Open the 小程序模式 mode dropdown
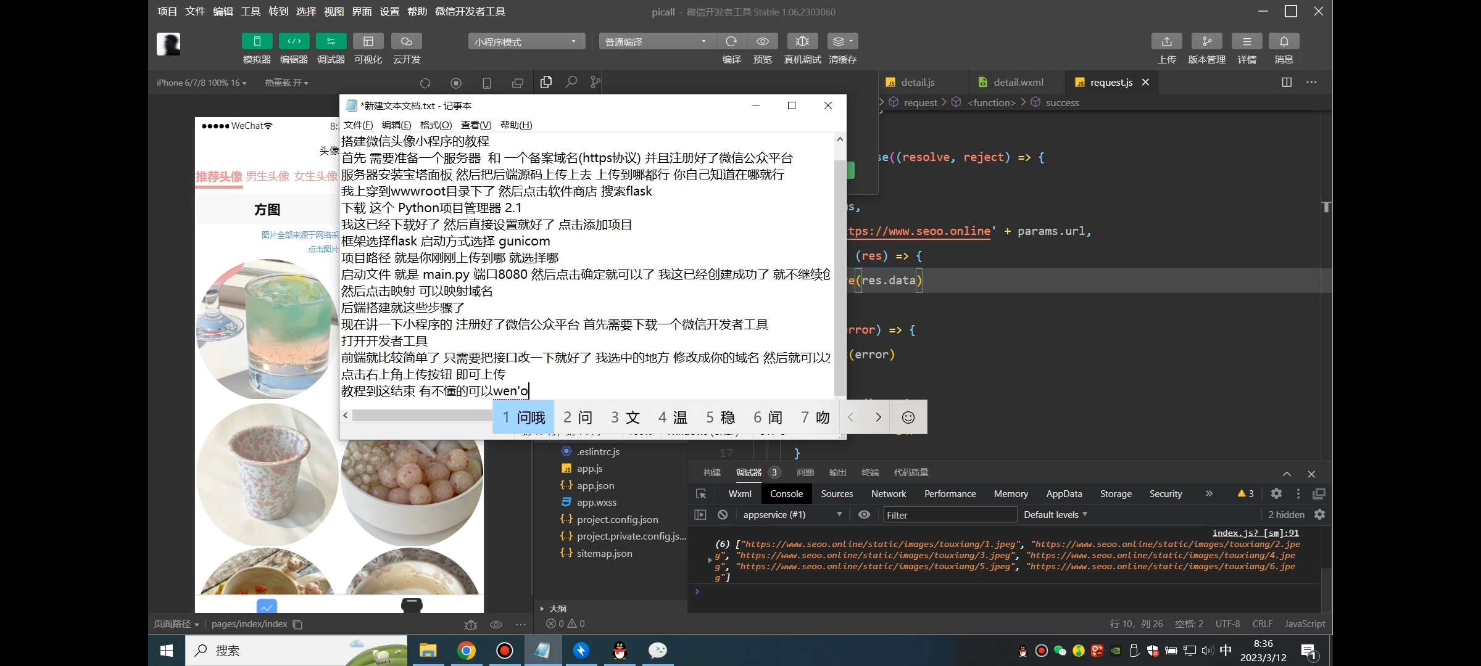Viewport: 1481px width, 666px height. click(525, 41)
